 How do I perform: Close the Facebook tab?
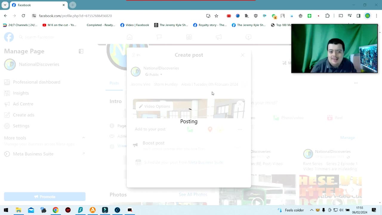click(x=64, y=5)
